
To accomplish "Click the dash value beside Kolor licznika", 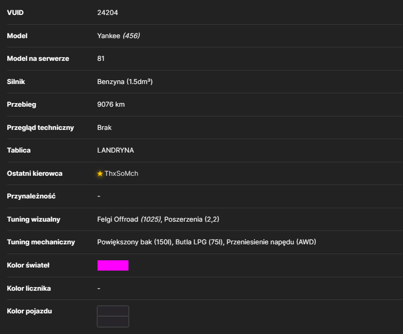I will [99, 289].
